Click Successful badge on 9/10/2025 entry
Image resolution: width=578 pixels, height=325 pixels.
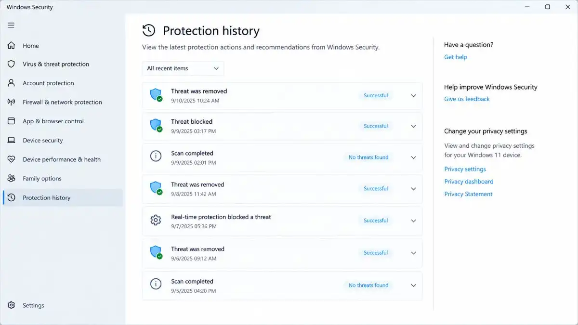coord(376,95)
